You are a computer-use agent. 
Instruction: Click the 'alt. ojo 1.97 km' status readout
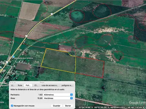coord(135,107)
